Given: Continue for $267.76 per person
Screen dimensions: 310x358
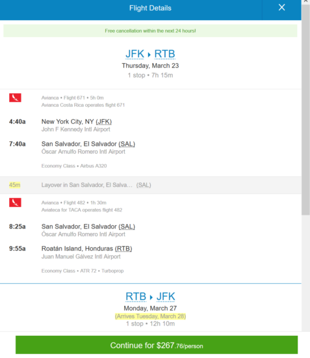Looking at the screenshot, I should pyautogui.click(x=157, y=345).
